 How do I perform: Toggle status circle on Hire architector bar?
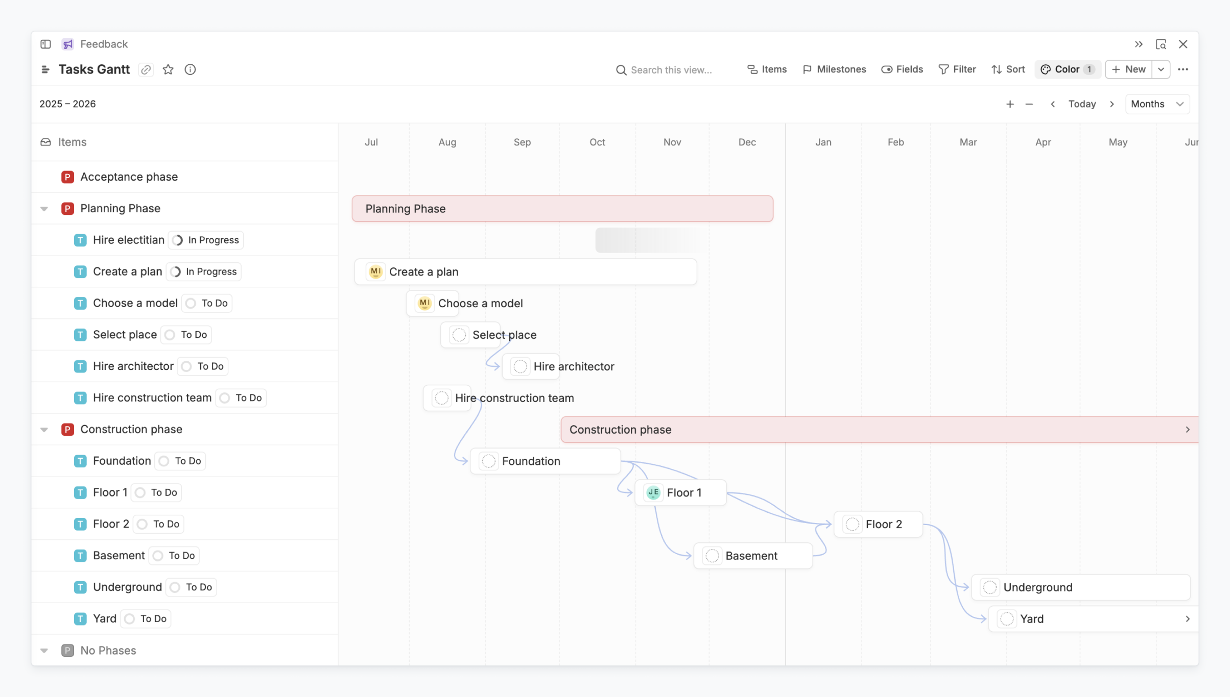(520, 366)
